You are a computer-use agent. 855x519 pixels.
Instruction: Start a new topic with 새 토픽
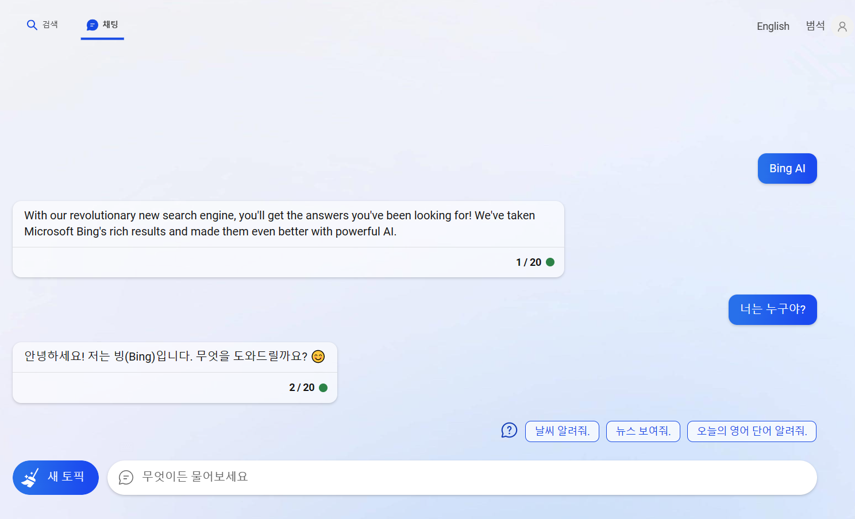(56, 478)
